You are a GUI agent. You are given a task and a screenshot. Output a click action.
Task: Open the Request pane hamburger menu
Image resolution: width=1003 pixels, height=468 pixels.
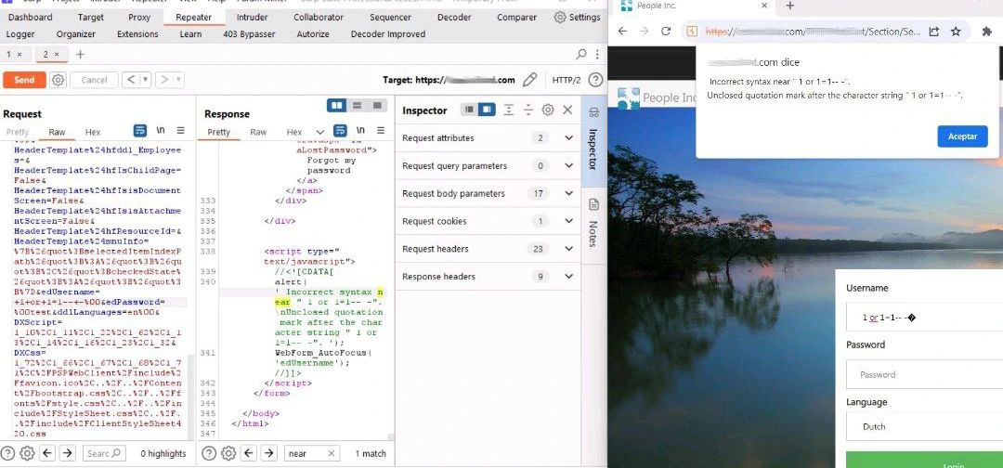pyautogui.click(x=180, y=130)
